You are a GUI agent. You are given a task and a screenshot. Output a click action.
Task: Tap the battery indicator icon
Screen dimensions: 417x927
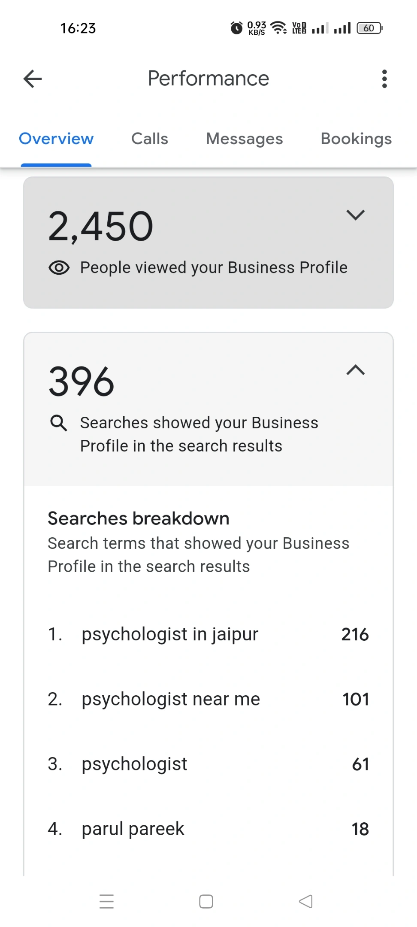369,28
